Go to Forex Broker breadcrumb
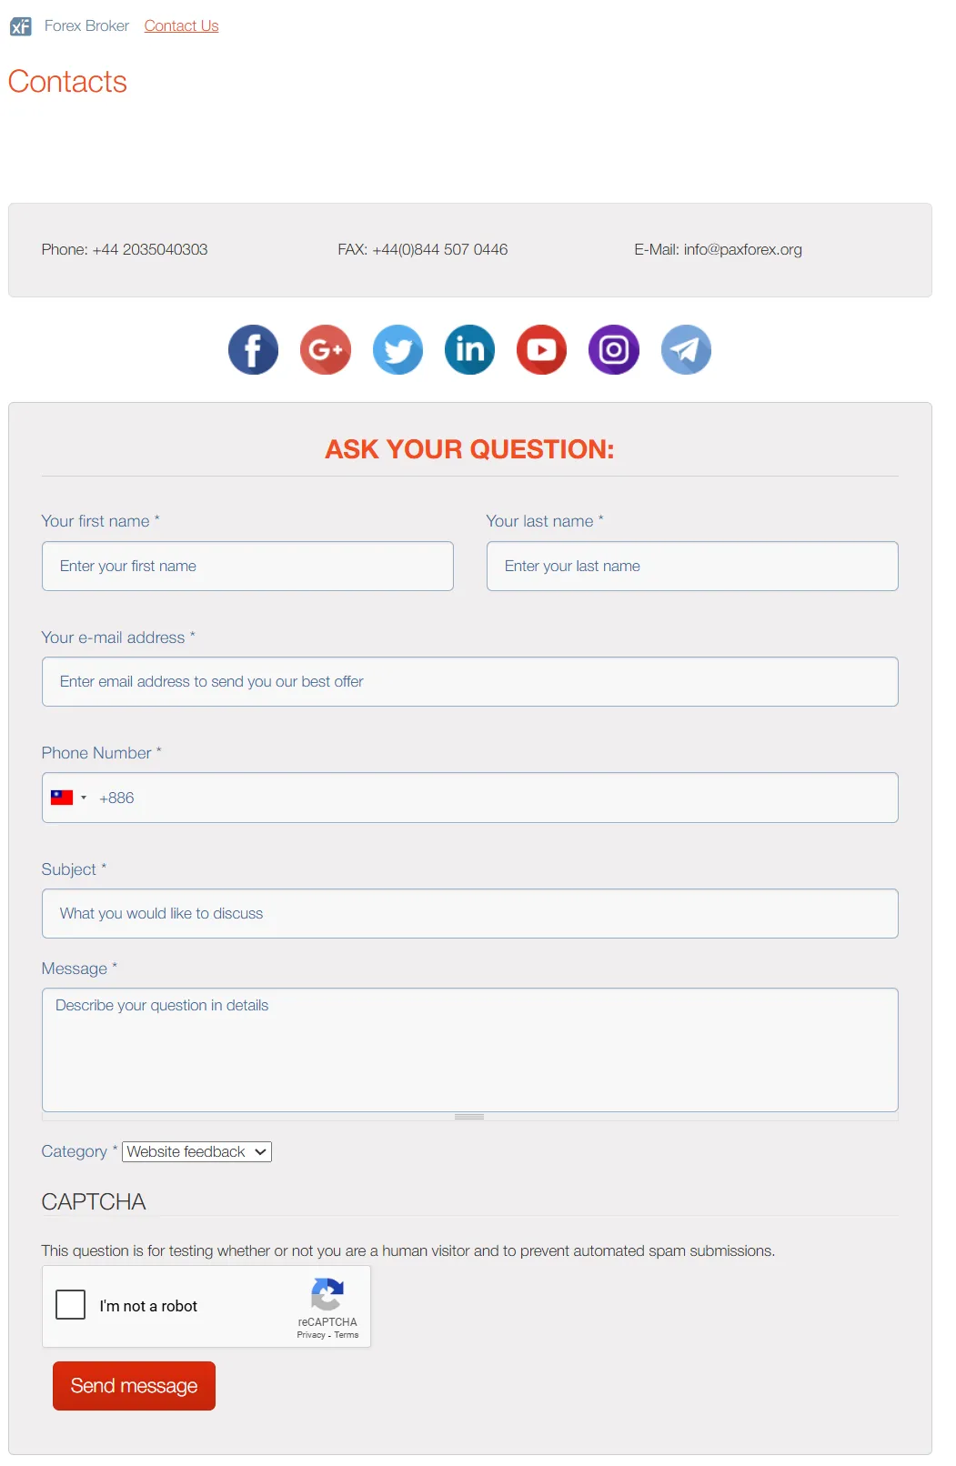Viewport: 956px width, 1466px height. (86, 26)
